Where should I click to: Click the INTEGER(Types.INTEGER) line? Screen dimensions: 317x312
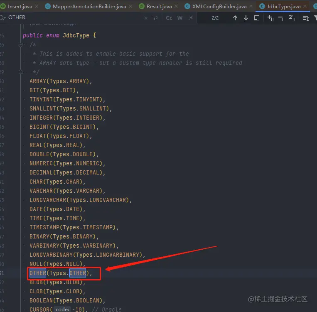coord(67,118)
